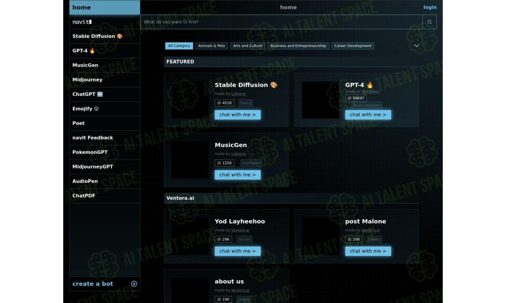The width and height of the screenshot is (506, 303).
Task: Click the Yod Layheehoo card title
Action: click(x=240, y=221)
